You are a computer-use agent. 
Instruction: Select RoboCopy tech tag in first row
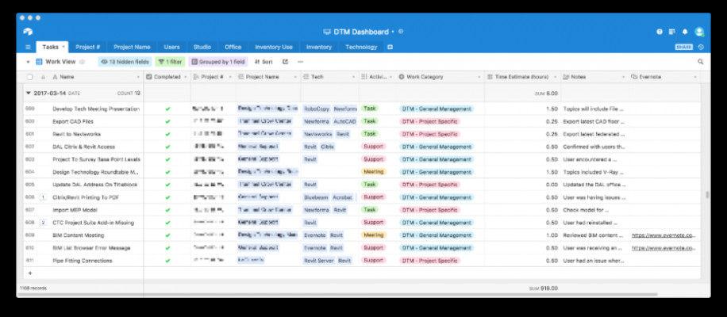pyautogui.click(x=317, y=109)
